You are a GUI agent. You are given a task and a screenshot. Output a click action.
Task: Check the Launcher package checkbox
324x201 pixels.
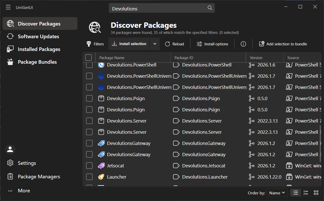click(89, 177)
